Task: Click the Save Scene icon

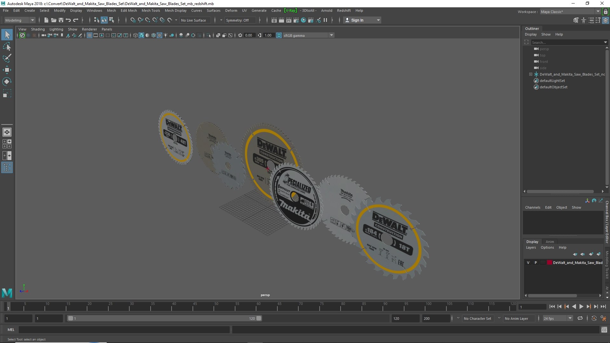Action: tap(61, 20)
